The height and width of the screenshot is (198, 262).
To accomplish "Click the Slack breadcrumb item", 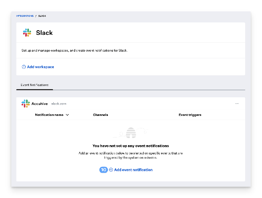I will point(42,16).
